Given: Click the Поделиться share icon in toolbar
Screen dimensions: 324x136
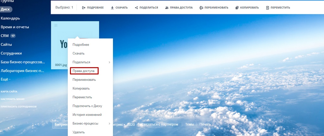Looking at the screenshot, I should coord(136,8).
